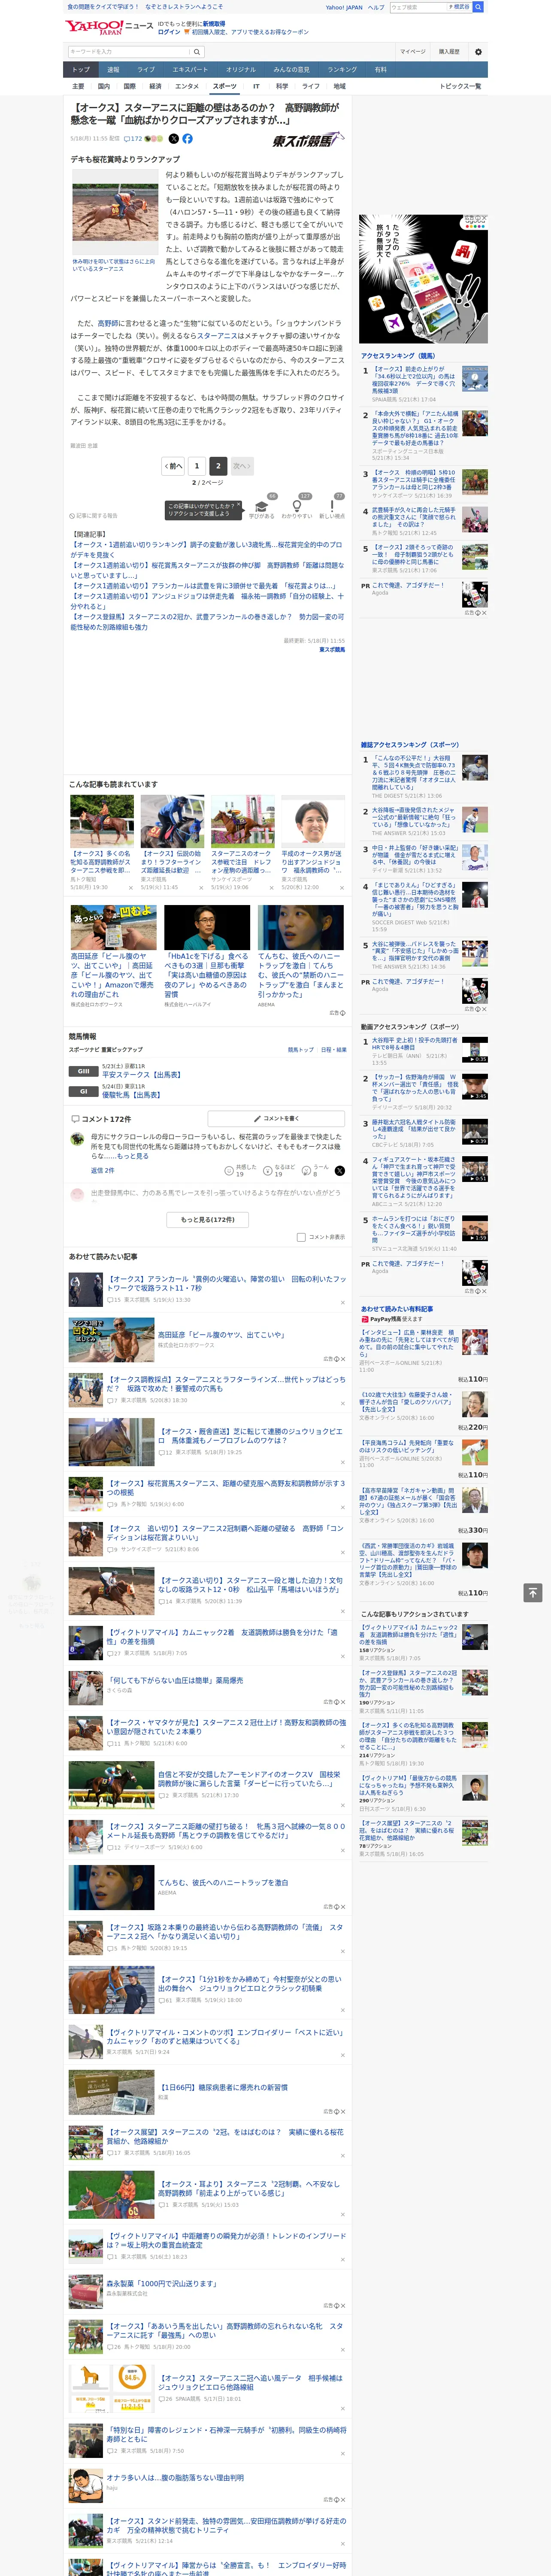Go to previous page with 前へ button

173,466
